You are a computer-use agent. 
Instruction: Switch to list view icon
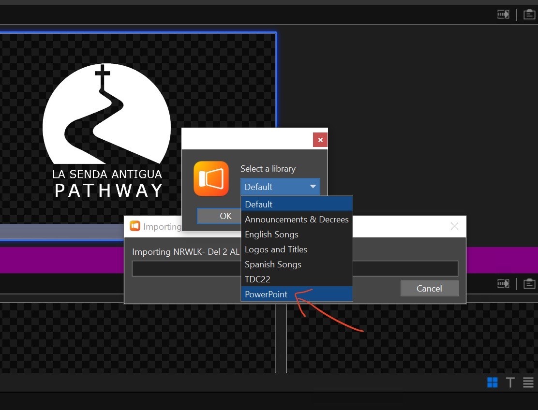(528, 382)
